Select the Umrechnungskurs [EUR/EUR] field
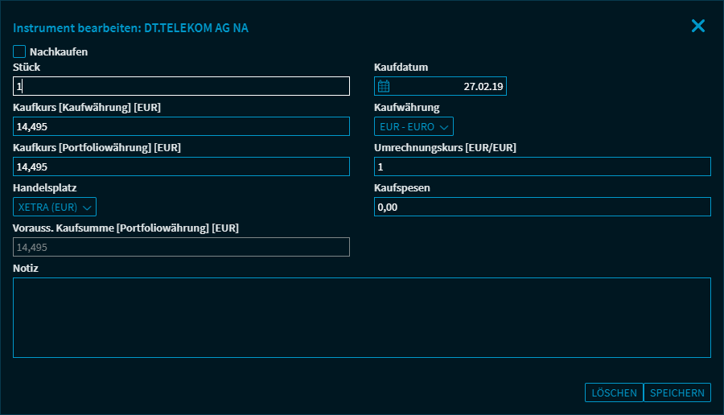 [542, 166]
